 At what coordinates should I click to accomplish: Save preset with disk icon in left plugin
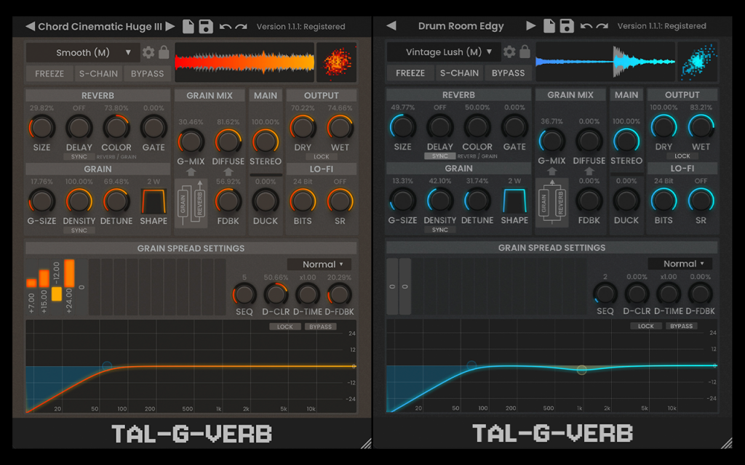(x=206, y=26)
